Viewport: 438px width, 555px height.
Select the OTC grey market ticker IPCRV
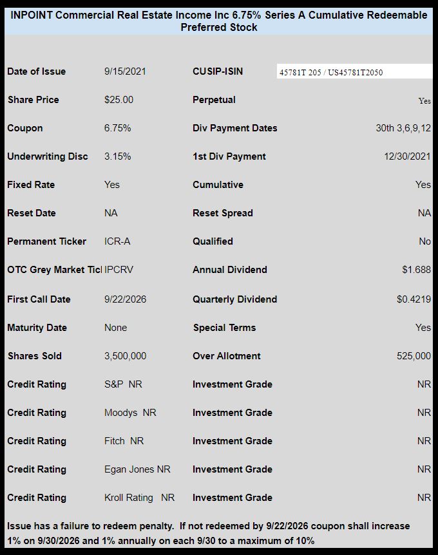click(119, 270)
